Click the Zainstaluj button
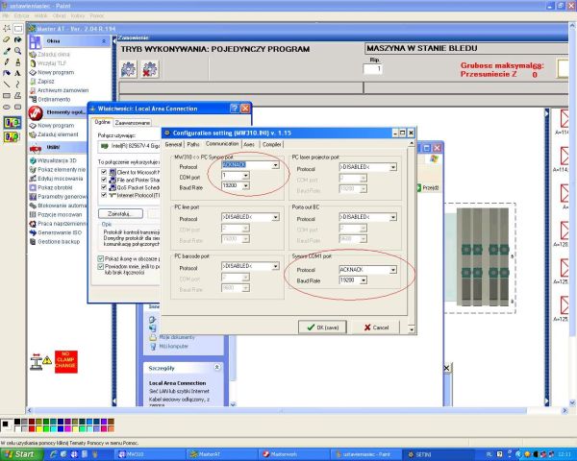 pos(121,213)
